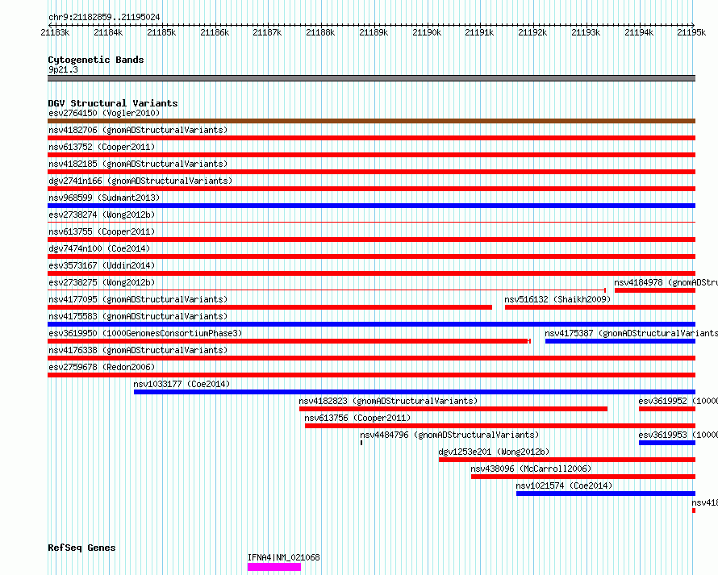Click the RefSeq Genes track title

click(x=81, y=548)
